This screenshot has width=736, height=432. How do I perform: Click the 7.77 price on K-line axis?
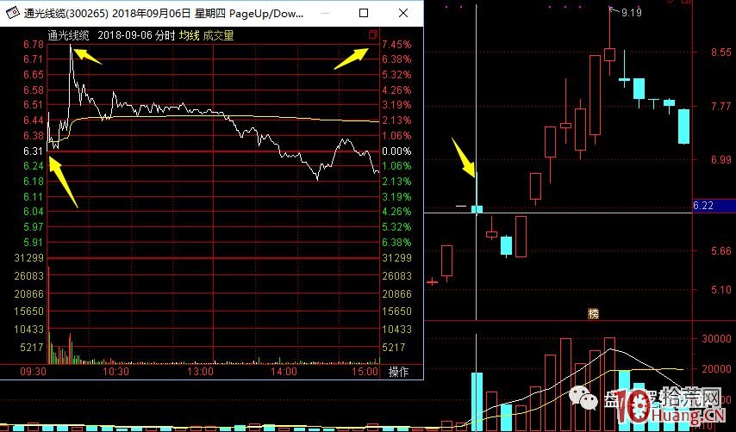(x=721, y=107)
